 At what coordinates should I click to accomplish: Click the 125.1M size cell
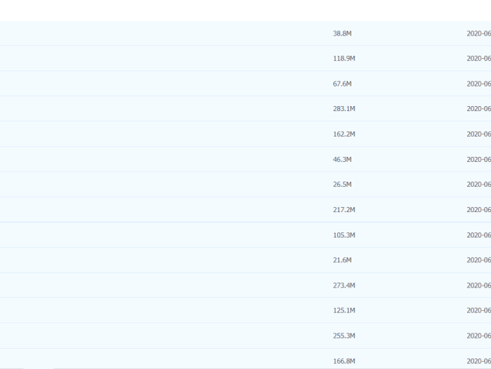[x=344, y=310]
